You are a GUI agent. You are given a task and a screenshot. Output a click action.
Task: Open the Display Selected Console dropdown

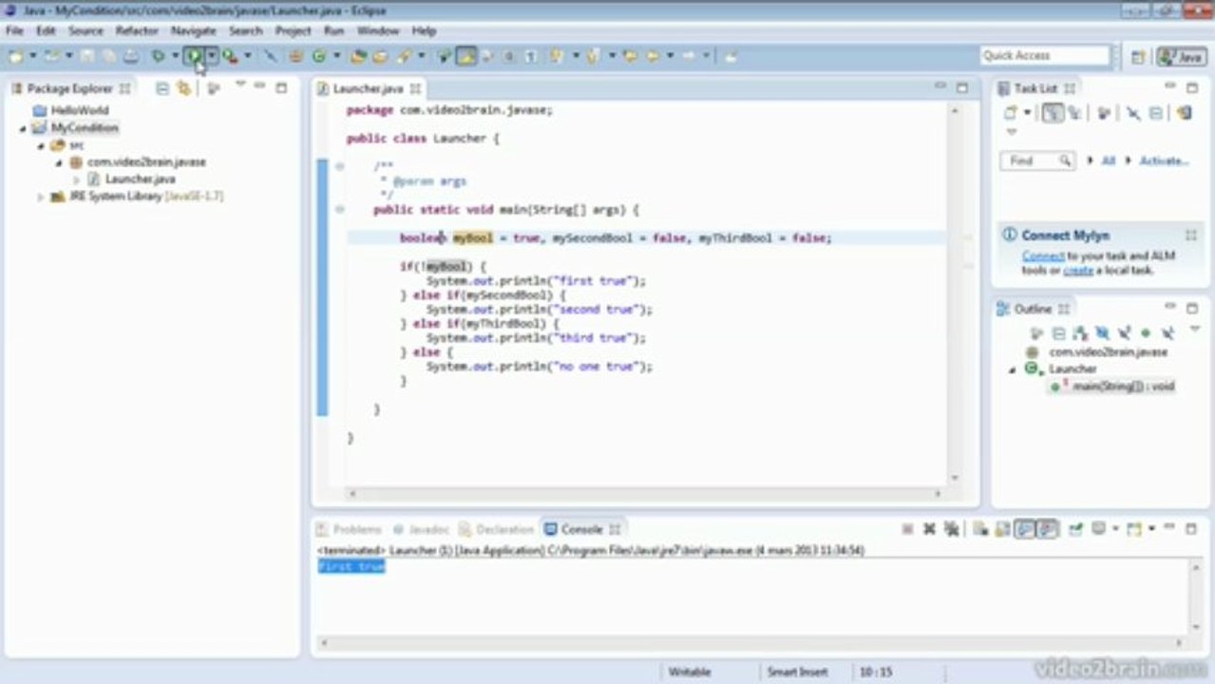(x=1115, y=529)
